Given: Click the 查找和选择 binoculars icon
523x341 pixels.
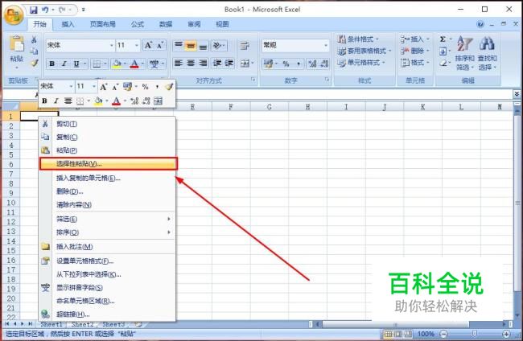Looking at the screenshot, I should (487, 43).
